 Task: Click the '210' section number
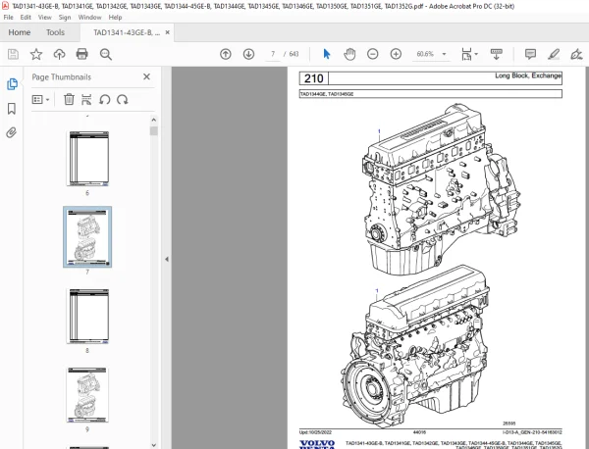click(314, 78)
